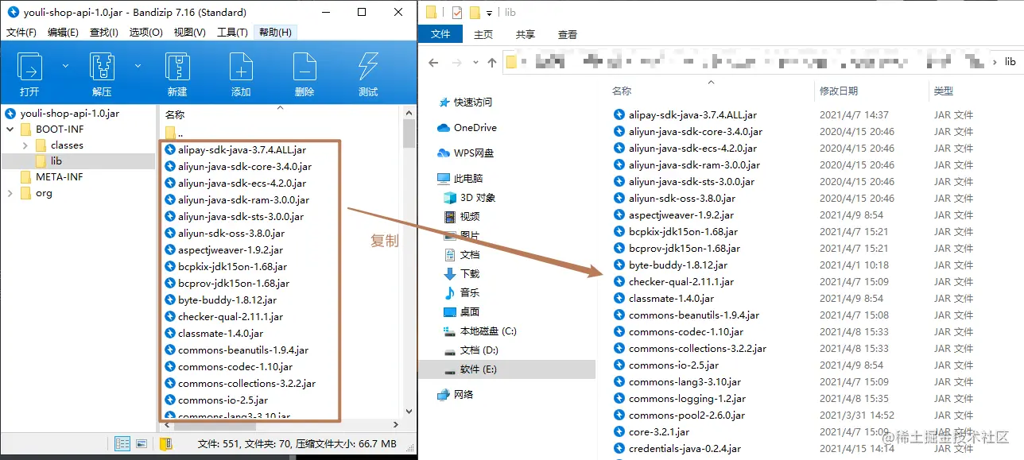Select 快速访问 in Explorer navigation pane
Viewport: 1024px width, 460px height.
(x=473, y=102)
